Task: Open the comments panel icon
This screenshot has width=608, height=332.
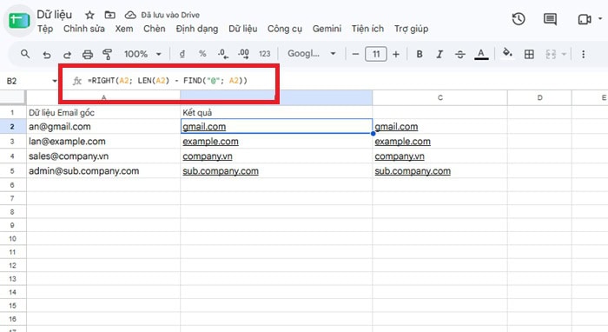Action: (x=550, y=19)
